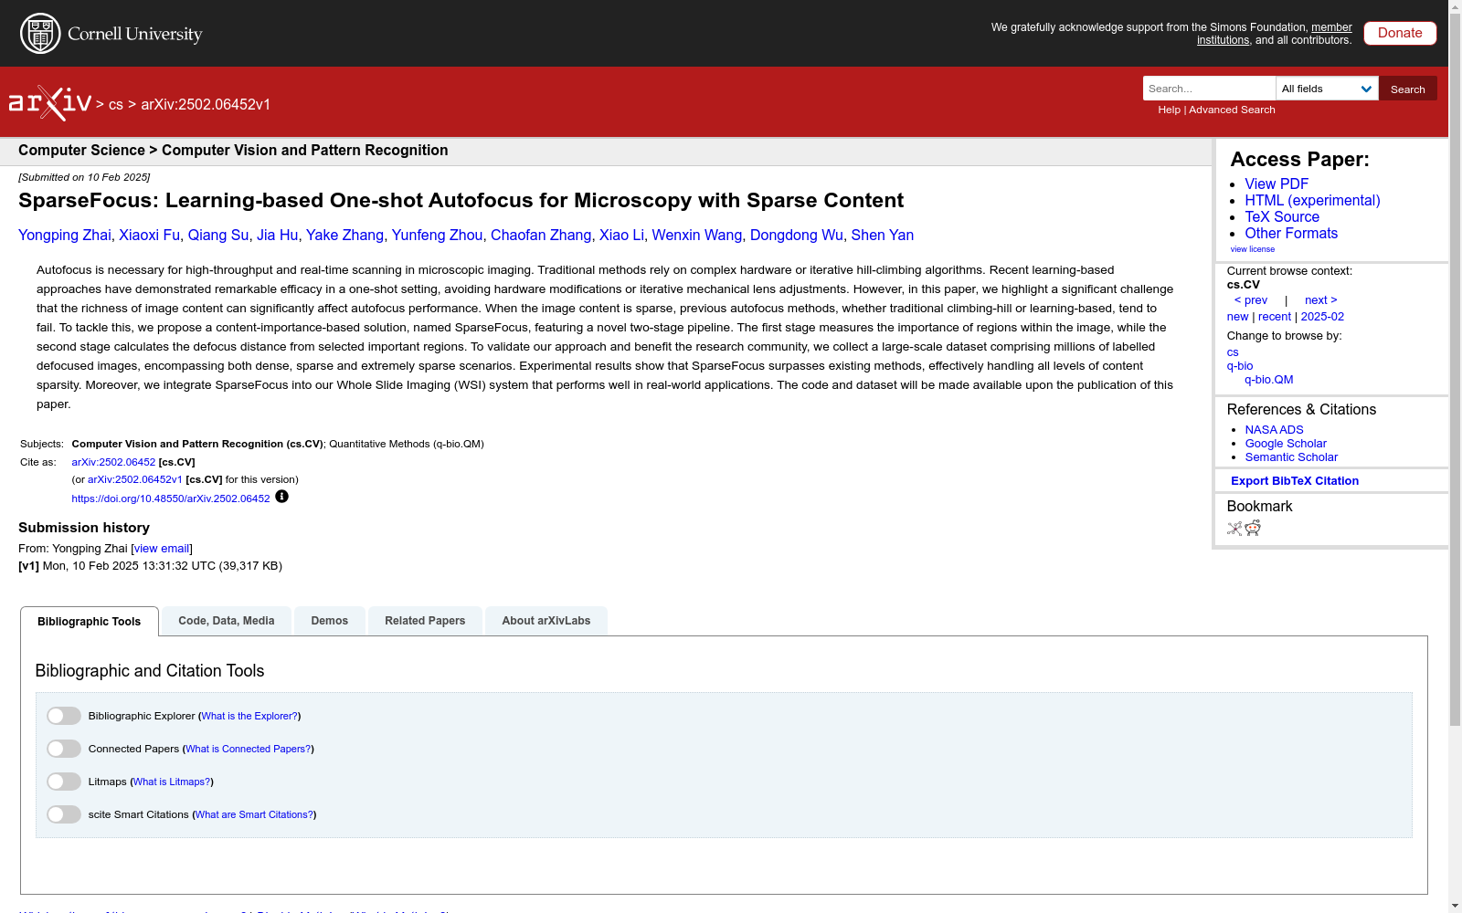Open author Xiao Li link
The height and width of the screenshot is (913, 1462).
(x=621, y=236)
